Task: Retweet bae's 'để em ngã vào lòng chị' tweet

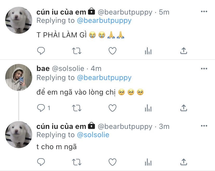Action: click(x=77, y=108)
